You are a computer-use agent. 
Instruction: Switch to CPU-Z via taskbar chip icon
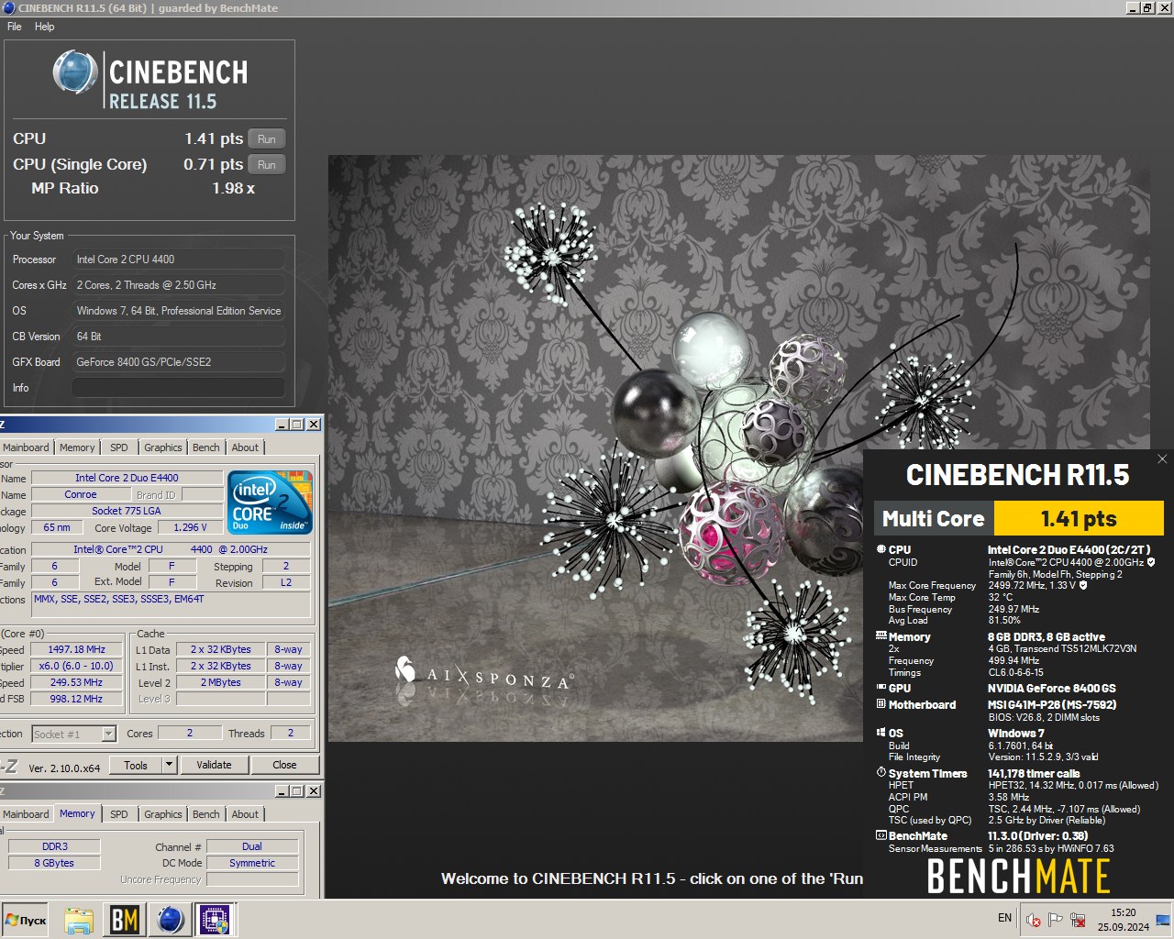(214, 920)
